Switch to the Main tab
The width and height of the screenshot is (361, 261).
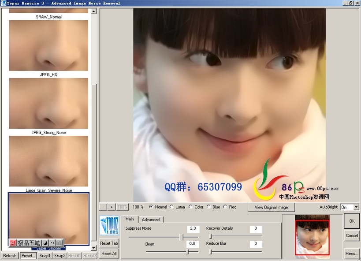tap(130, 219)
